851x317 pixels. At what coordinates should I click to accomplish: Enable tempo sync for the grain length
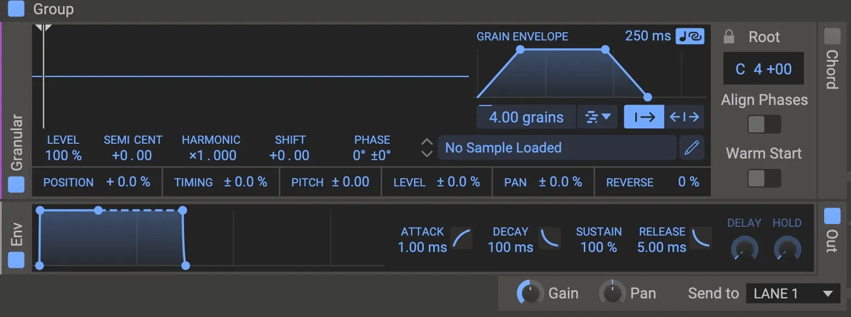click(x=691, y=36)
